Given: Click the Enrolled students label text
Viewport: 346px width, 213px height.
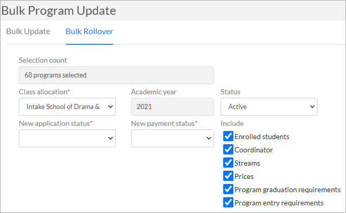Looking at the screenshot, I should (x=262, y=137).
